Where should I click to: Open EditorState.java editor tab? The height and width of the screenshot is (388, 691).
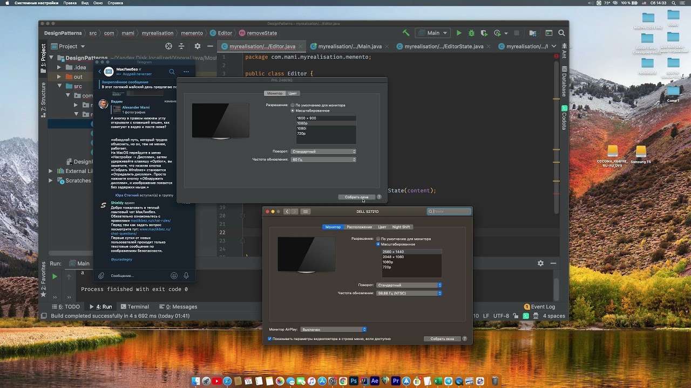[x=444, y=46]
